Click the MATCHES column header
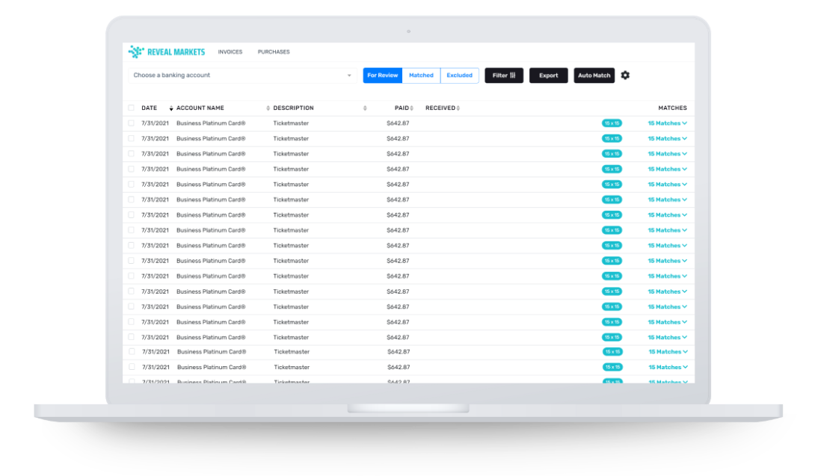 (x=673, y=108)
